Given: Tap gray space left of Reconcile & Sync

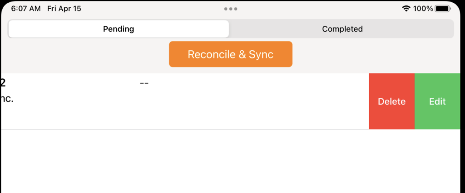Looking at the screenshot, I should coord(85,54).
